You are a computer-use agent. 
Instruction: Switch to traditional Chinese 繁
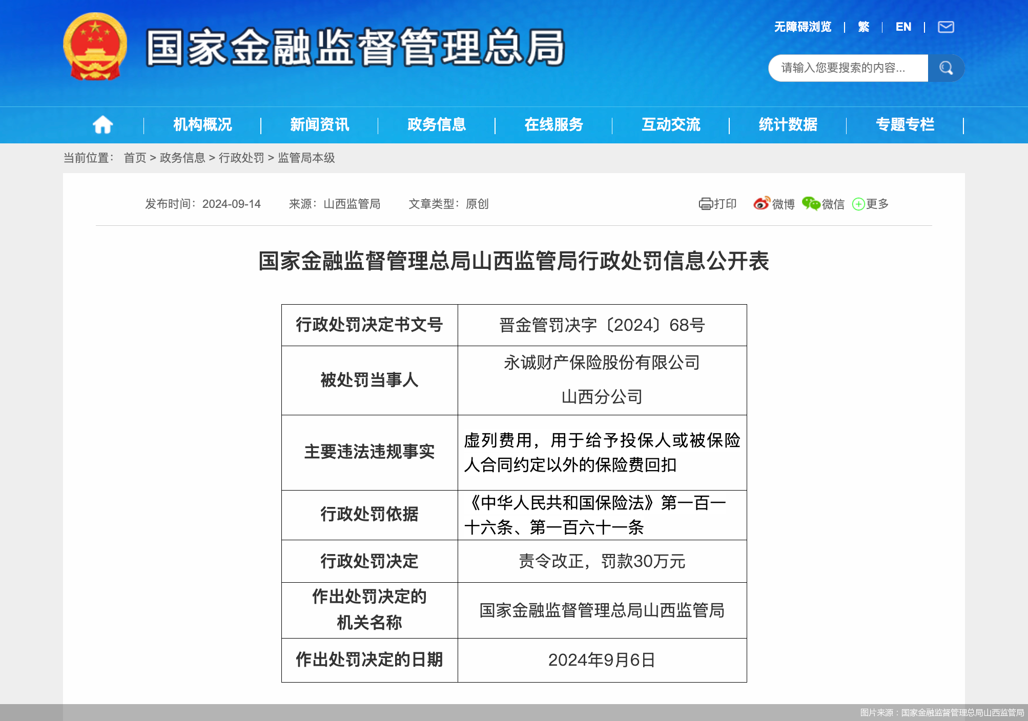pyautogui.click(x=863, y=27)
